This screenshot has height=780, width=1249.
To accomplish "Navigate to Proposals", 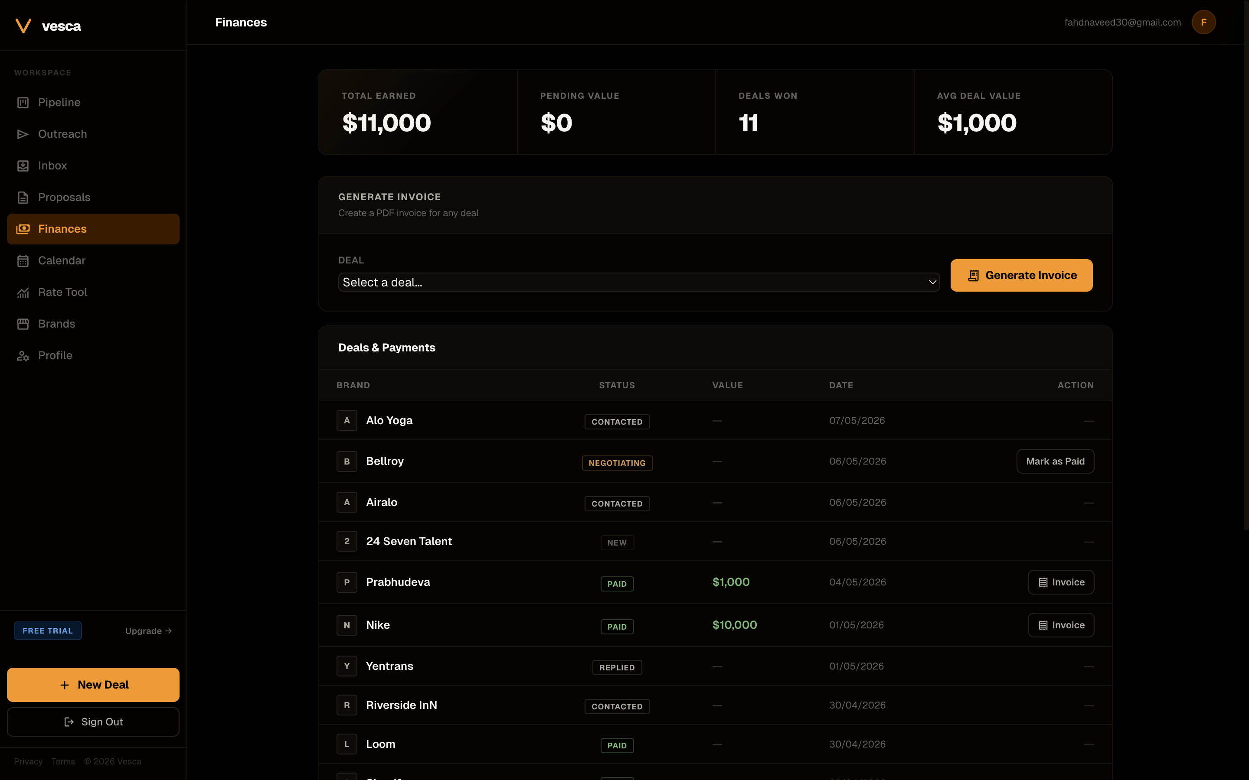I will (x=93, y=198).
